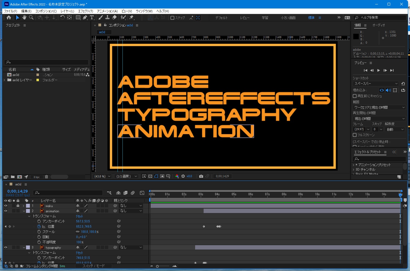
Task: Open the 現在の時間 playback start dropdown
Action: pos(379,119)
